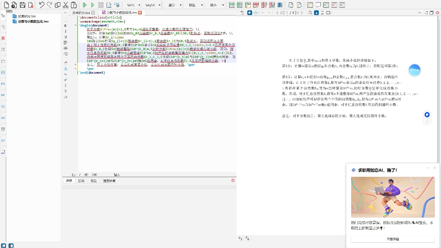Click the popup advertisement illustration
This screenshot has height=248, width=441.
point(393,197)
